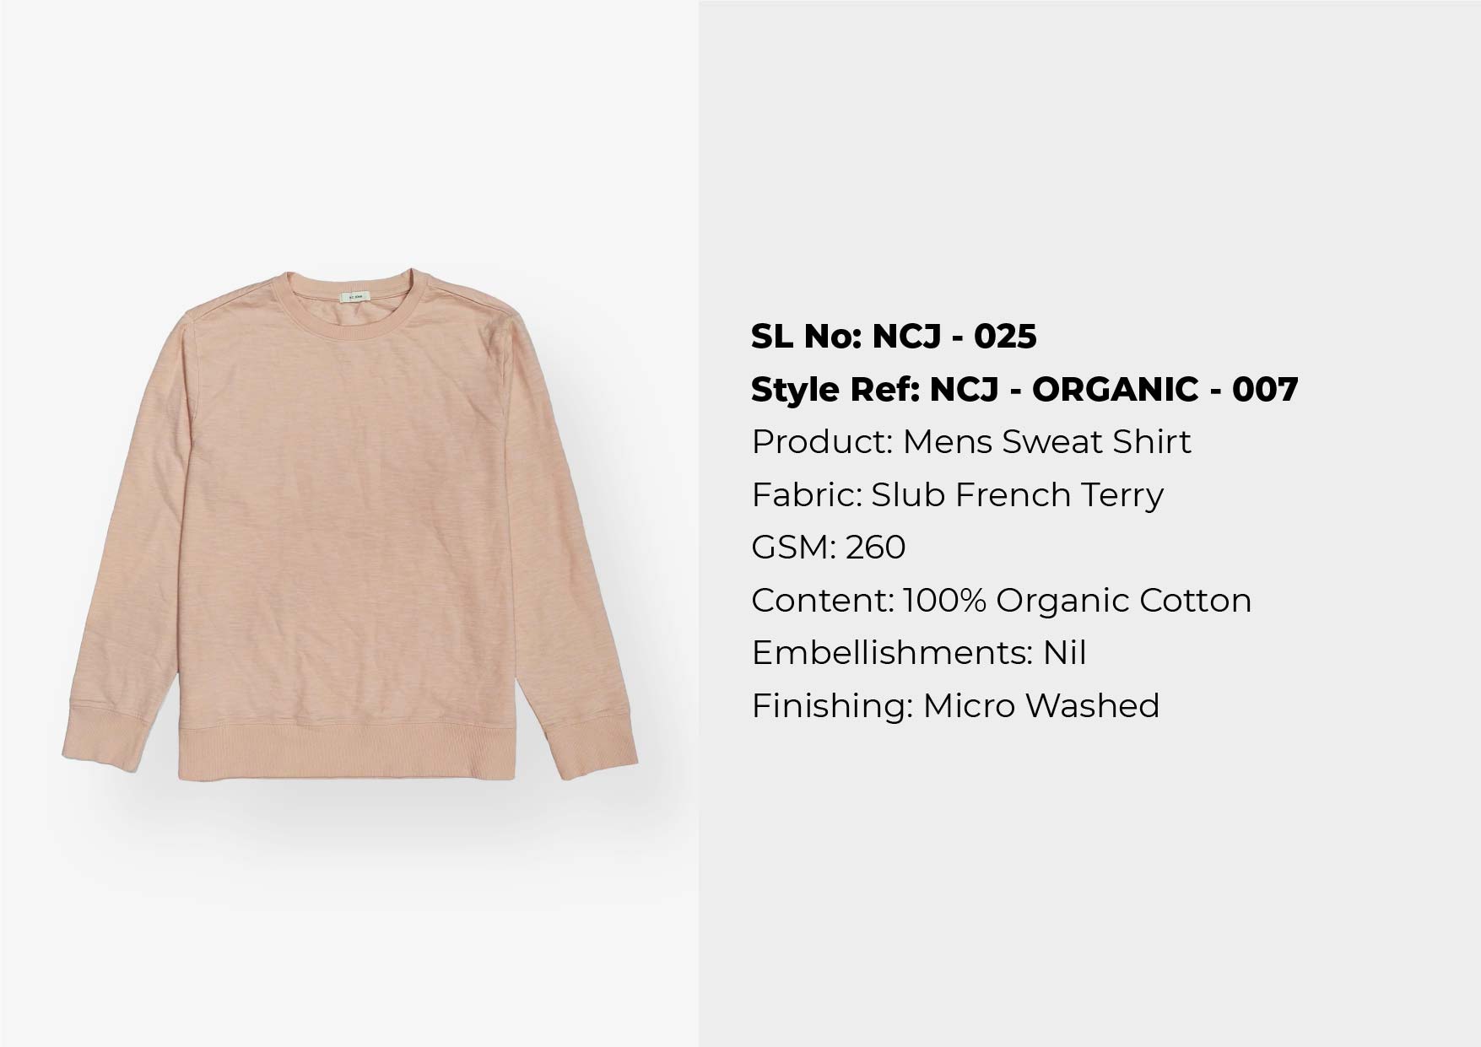Click the GSM: 260 line
This screenshot has width=1481, height=1047.
pos(829,548)
